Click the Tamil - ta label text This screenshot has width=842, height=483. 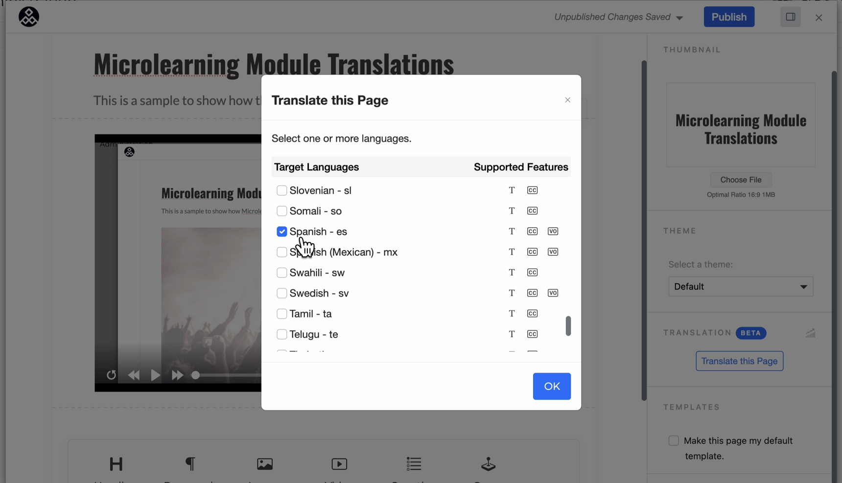pyautogui.click(x=311, y=314)
